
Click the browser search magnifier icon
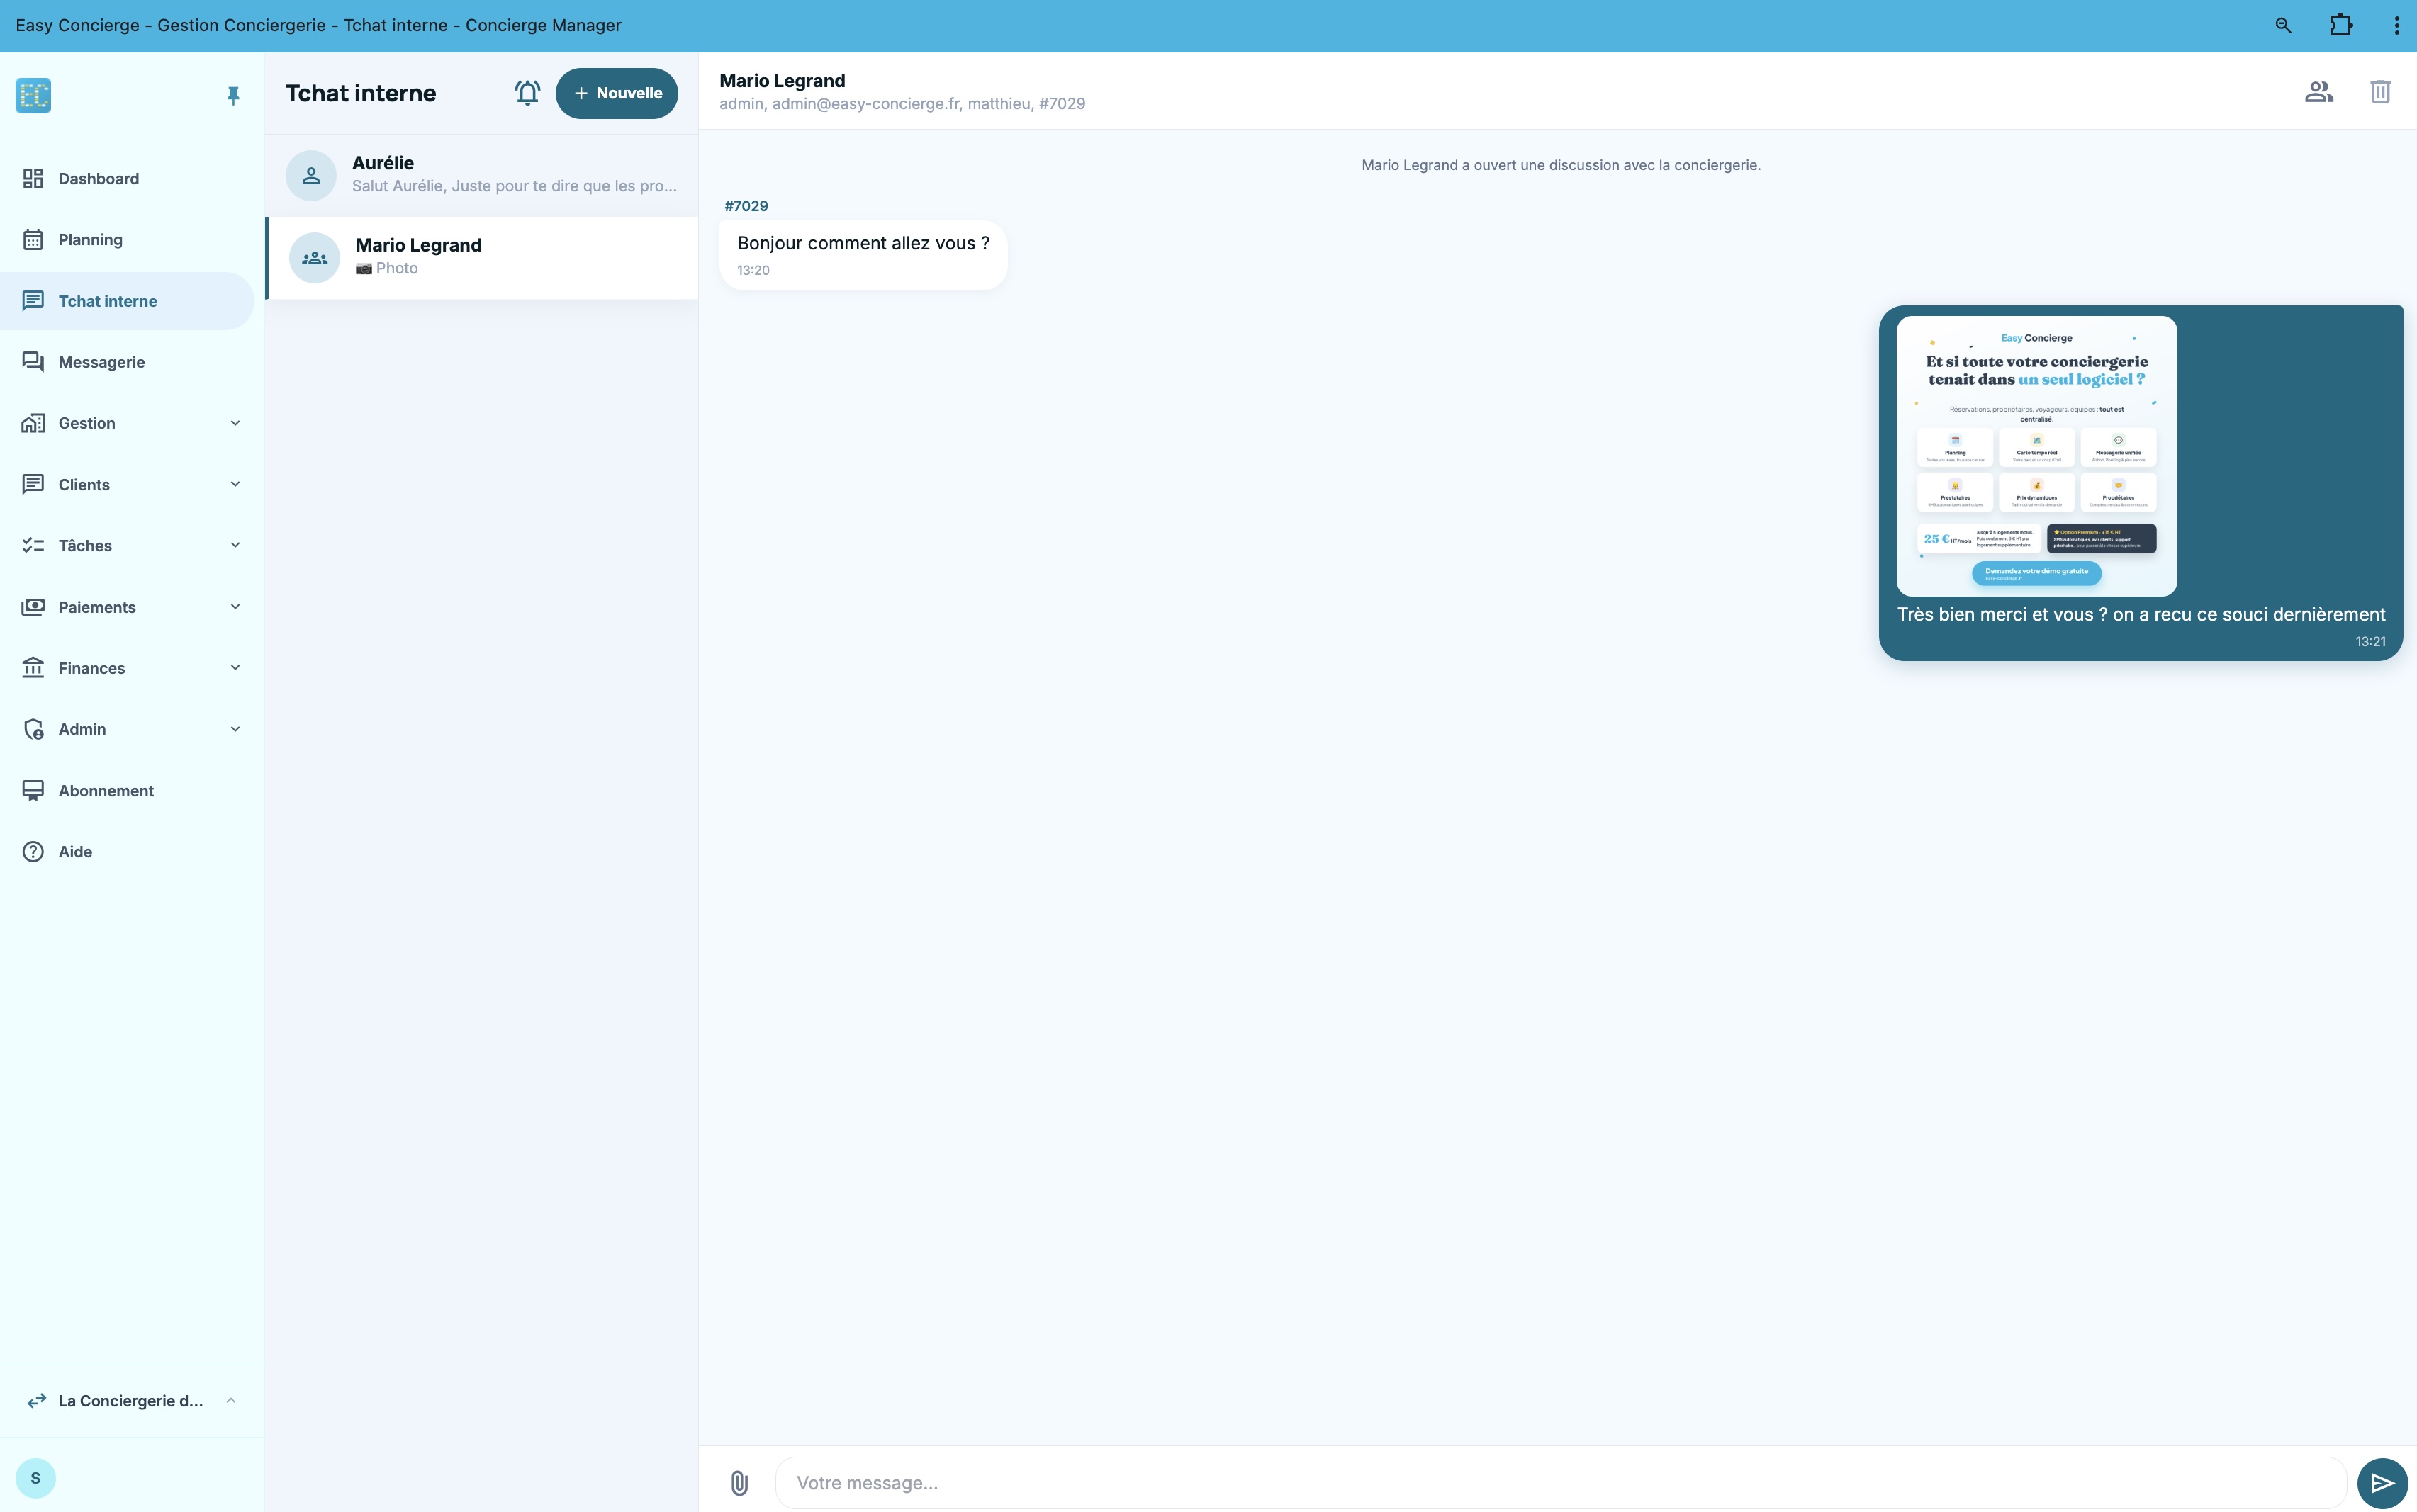click(2283, 25)
